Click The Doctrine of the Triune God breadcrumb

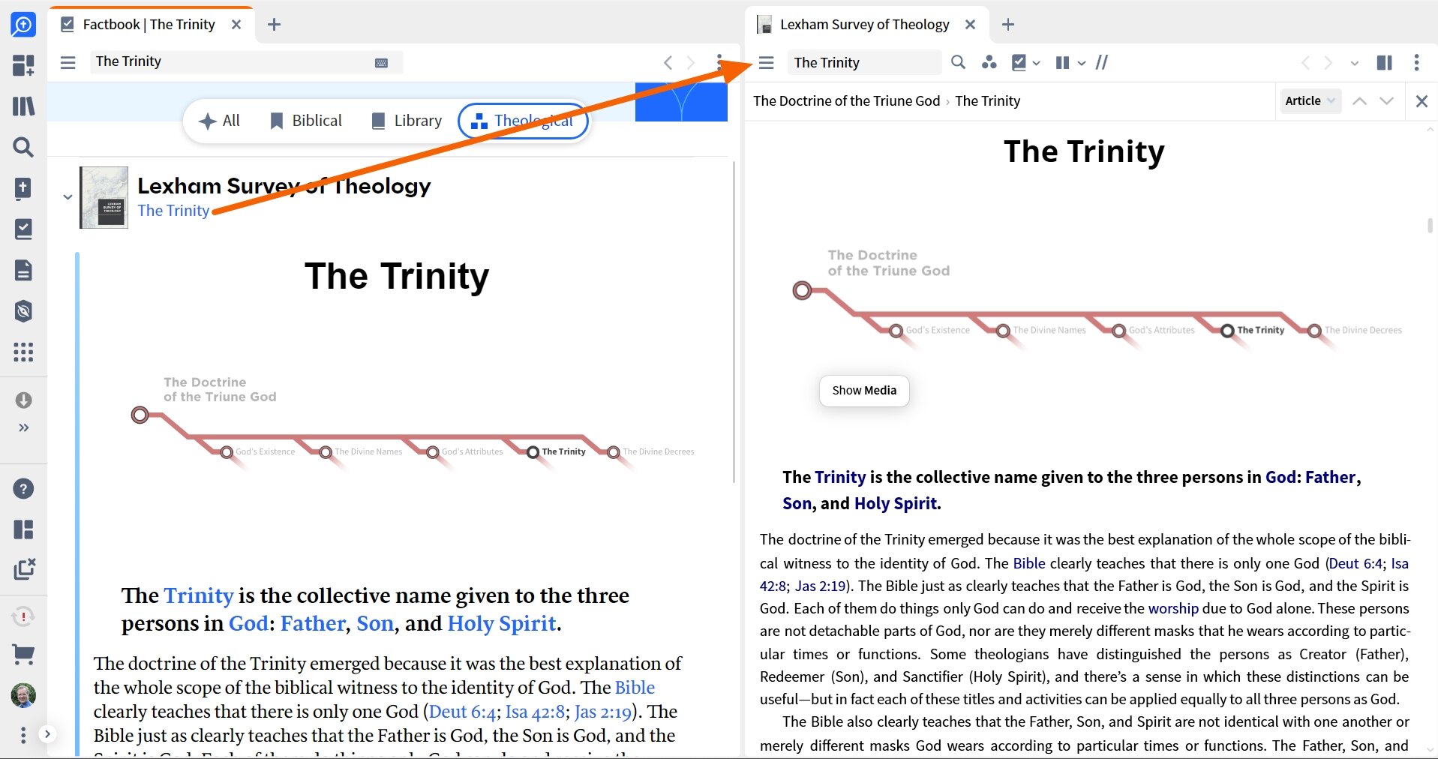(x=846, y=101)
